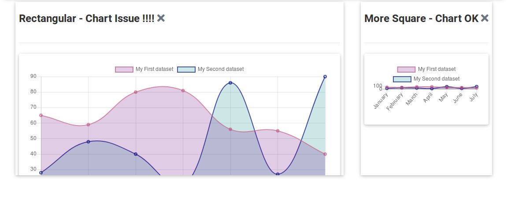This screenshot has height=199, width=522.
Task: Close the More Square - Chart OK panel
Action: pyautogui.click(x=485, y=18)
